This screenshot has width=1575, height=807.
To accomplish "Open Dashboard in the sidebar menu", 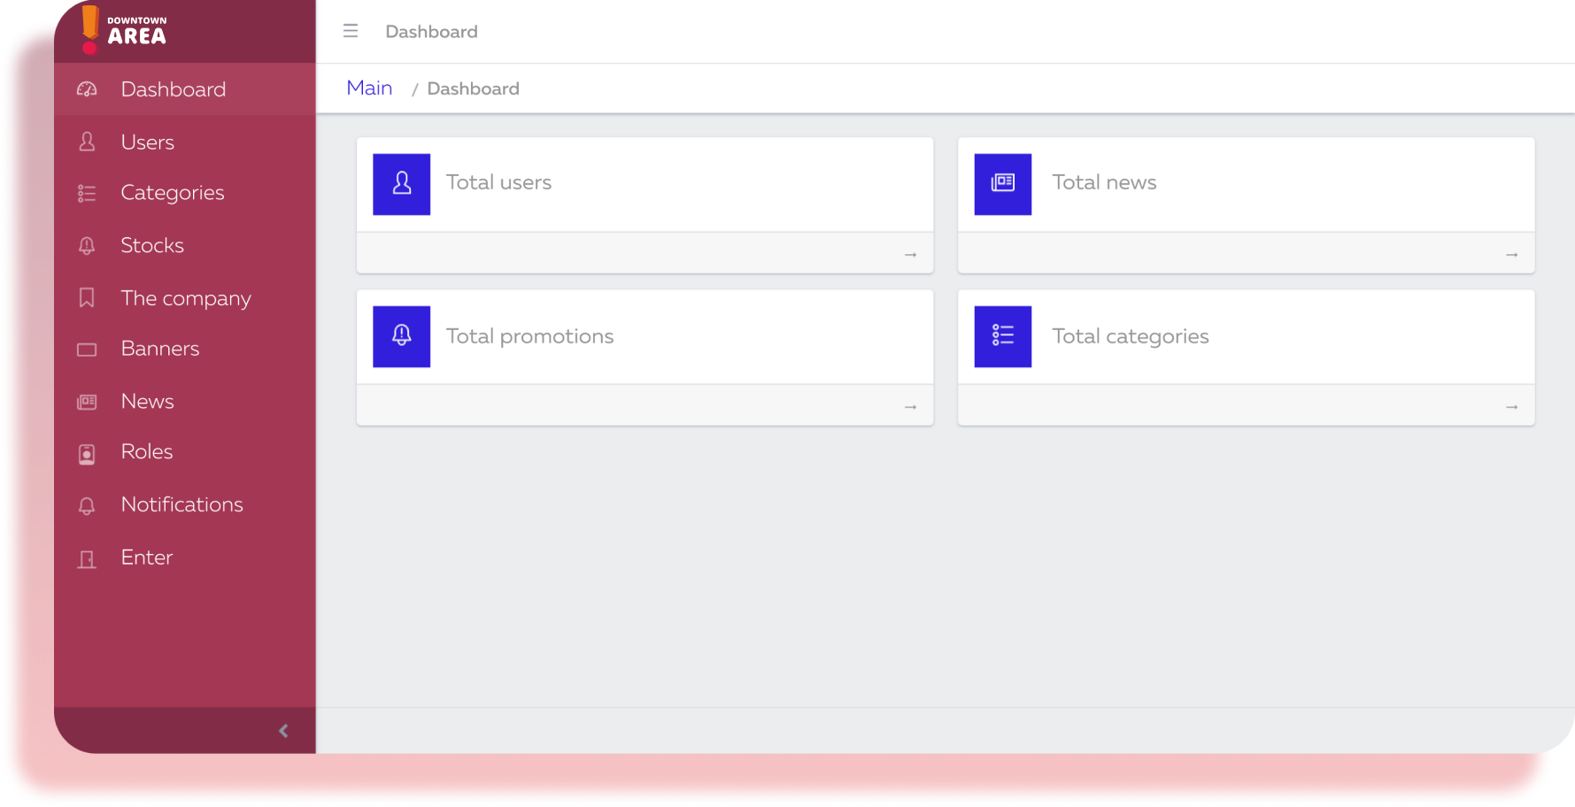I will coord(185,89).
